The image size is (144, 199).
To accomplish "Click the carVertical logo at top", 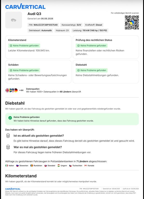I will [x=25, y=6].
